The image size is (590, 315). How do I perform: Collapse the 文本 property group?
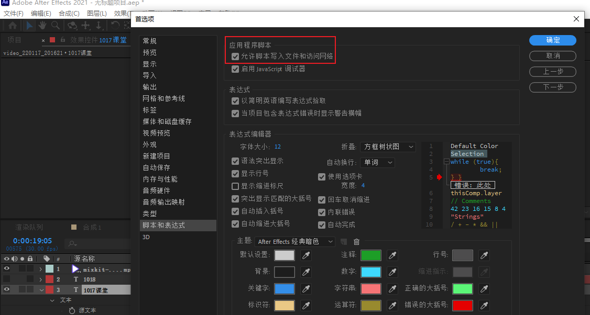click(52, 300)
